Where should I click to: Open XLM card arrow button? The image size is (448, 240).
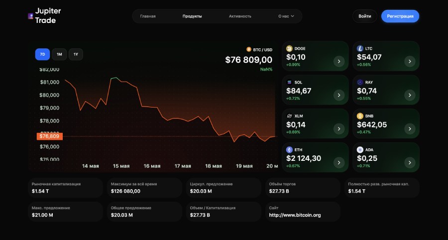339,129
